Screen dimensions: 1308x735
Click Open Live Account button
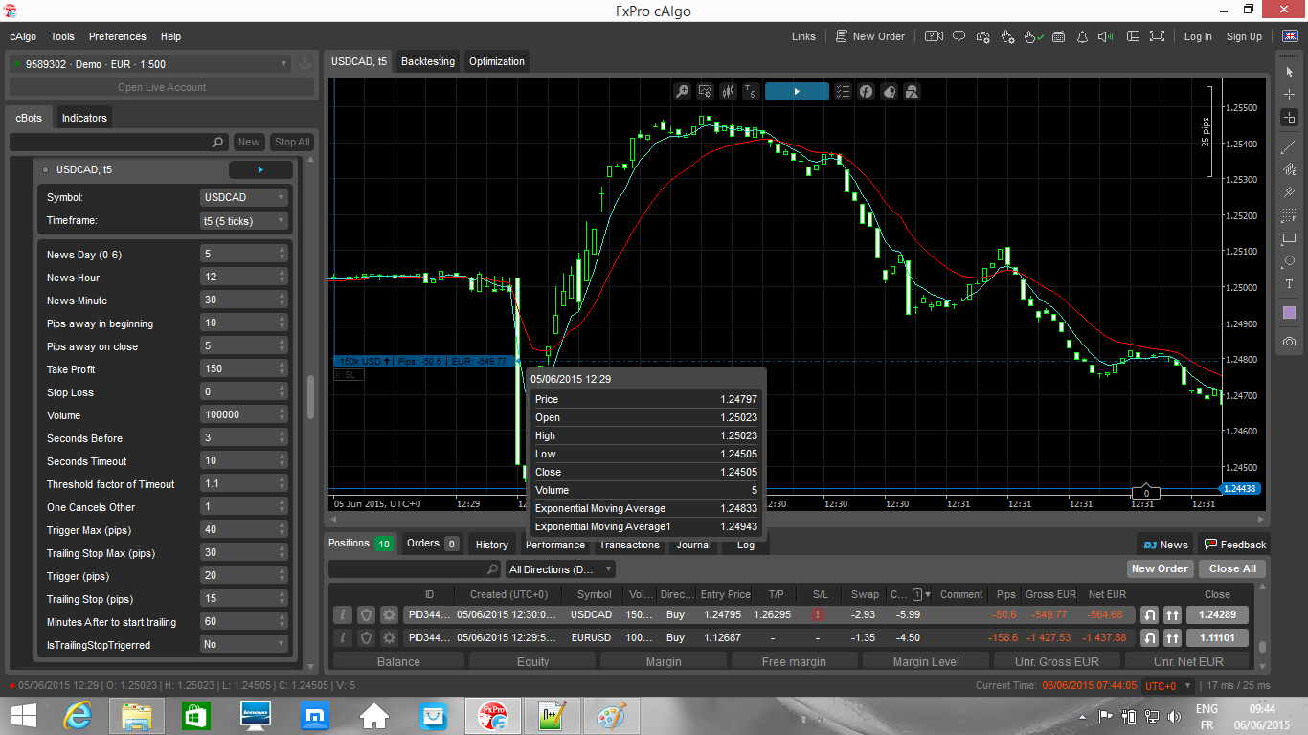click(x=162, y=87)
